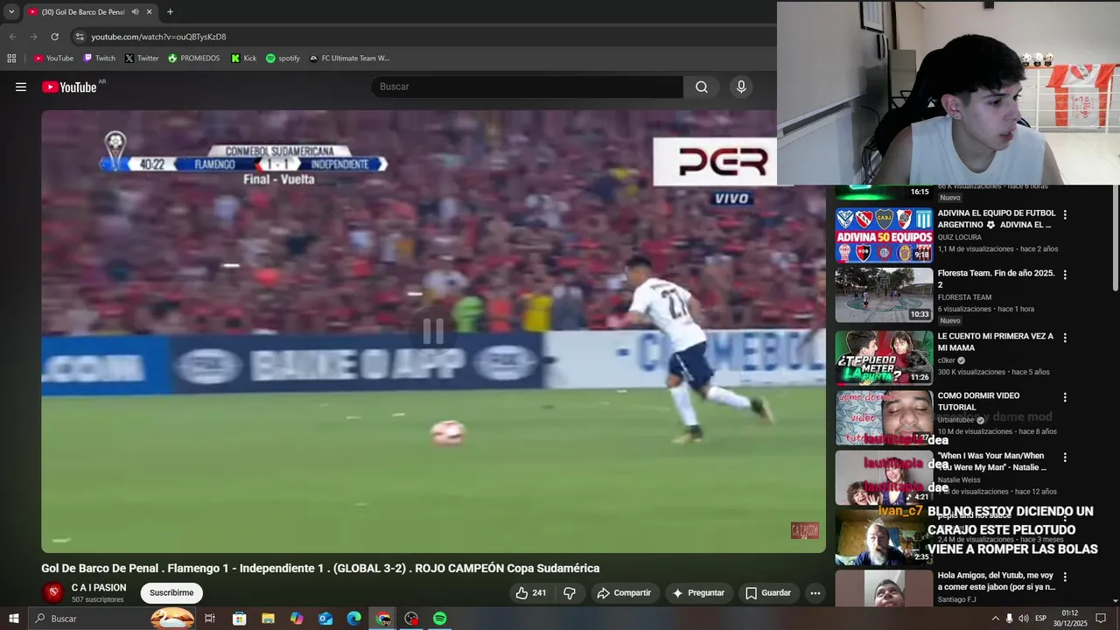
Task: Open the LE CUENTO MI PRIMERA VEZ video title
Action: [x=996, y=342]
